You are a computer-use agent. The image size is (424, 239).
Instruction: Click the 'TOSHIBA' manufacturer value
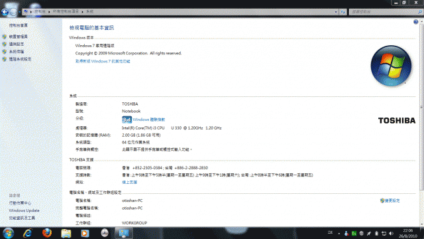[130, 104]
